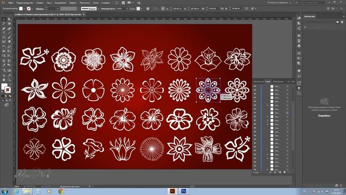Open the library selection dropdown in Библиотеки

[x=319, y=22]
